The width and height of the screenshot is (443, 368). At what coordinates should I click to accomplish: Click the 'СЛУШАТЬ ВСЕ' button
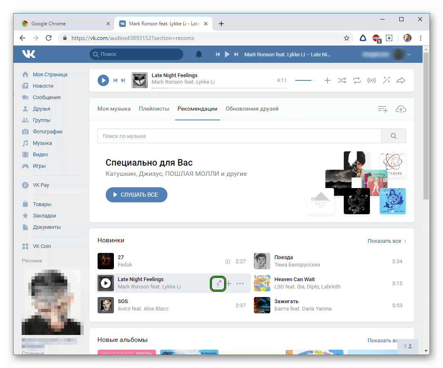tap(136, 195)
